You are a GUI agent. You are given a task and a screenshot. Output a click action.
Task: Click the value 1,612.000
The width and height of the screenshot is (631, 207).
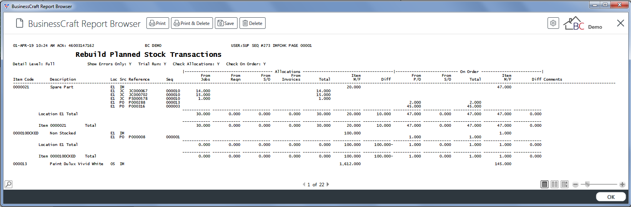[350, 164]
